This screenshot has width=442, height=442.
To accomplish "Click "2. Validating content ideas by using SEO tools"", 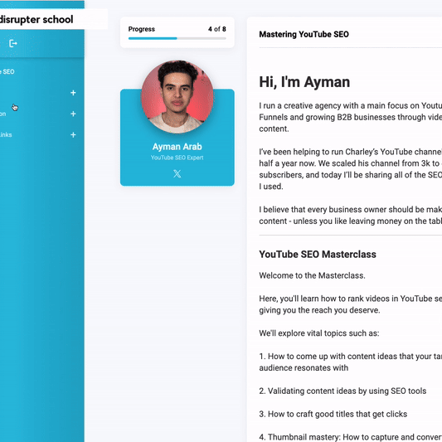I will point(342,391).
